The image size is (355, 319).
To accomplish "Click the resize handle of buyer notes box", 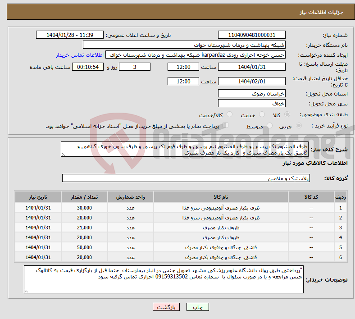I will click(26, 291).
